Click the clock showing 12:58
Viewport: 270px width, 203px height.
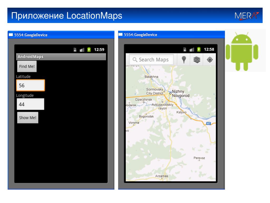pyautogui.click(x=209, y=49)
